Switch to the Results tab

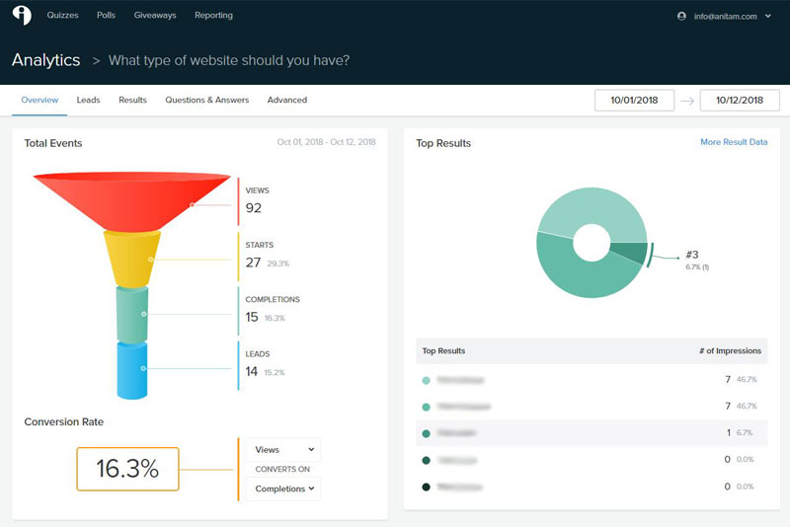[x=132, y=100]
